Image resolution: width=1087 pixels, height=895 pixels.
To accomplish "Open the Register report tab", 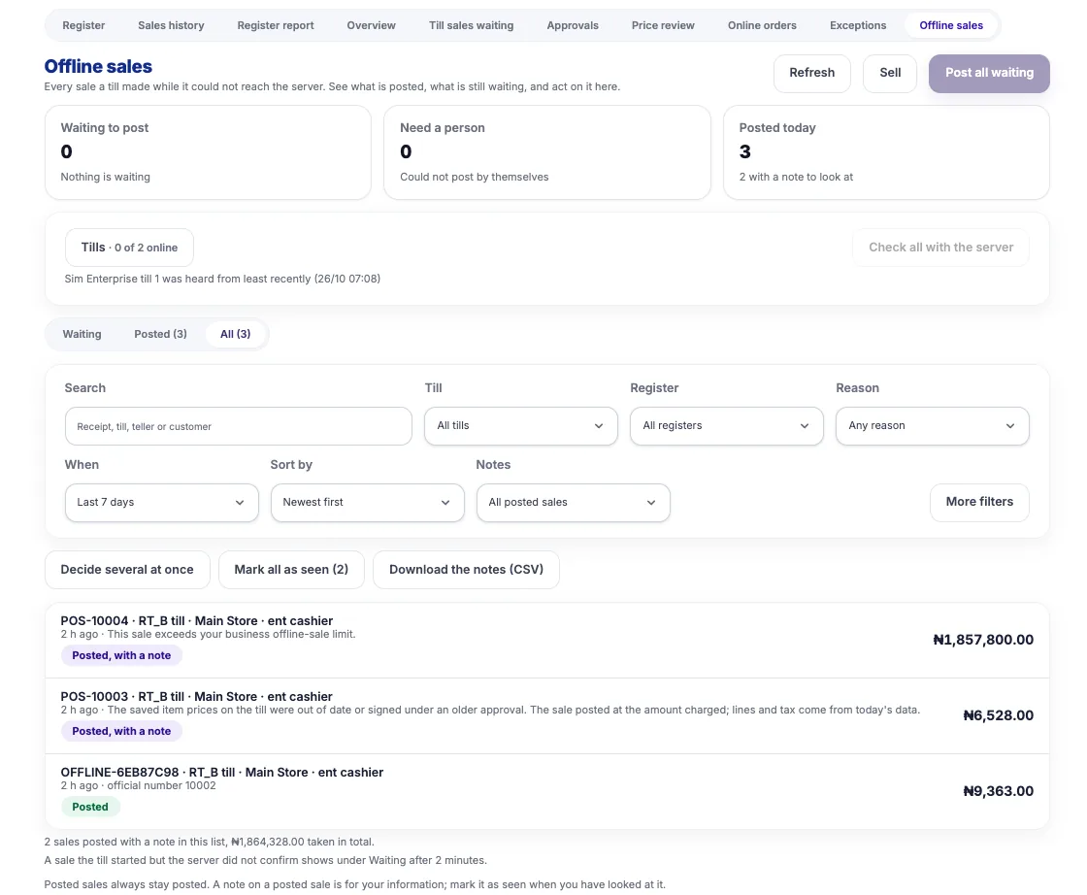I will (x=276, y=25).
